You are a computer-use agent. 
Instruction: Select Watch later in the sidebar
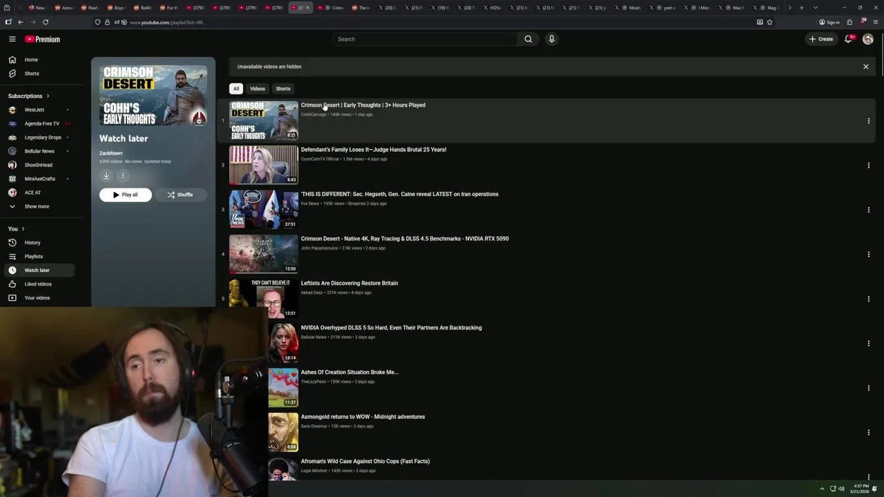pos(39,271)
